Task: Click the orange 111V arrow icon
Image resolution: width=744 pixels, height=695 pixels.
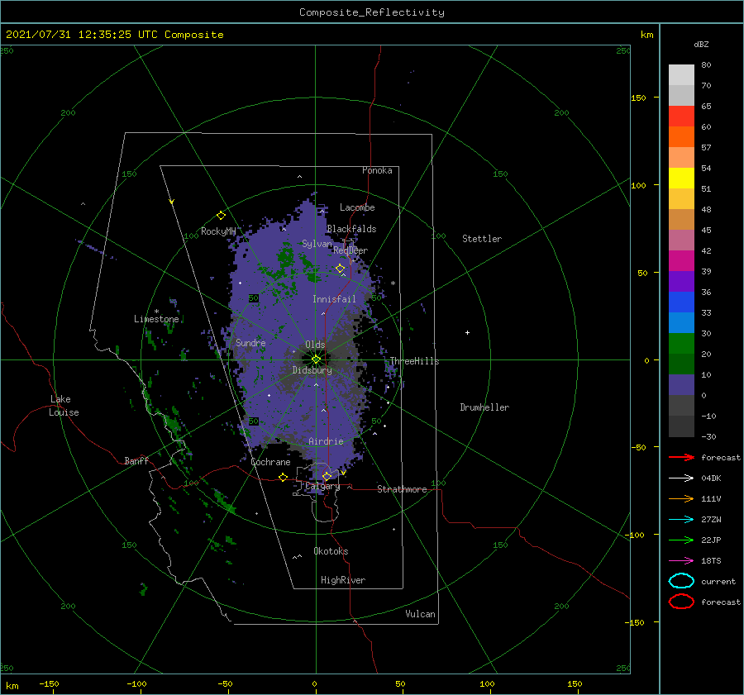Action: pos(681,498)
